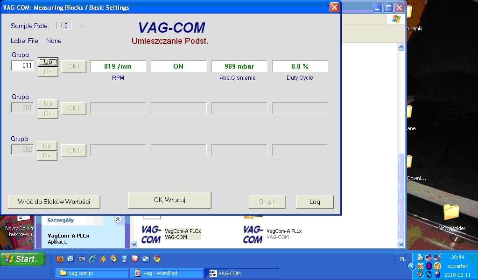Show hidden tray icons with chevron

pyautogui.click(x=412, y=266)
